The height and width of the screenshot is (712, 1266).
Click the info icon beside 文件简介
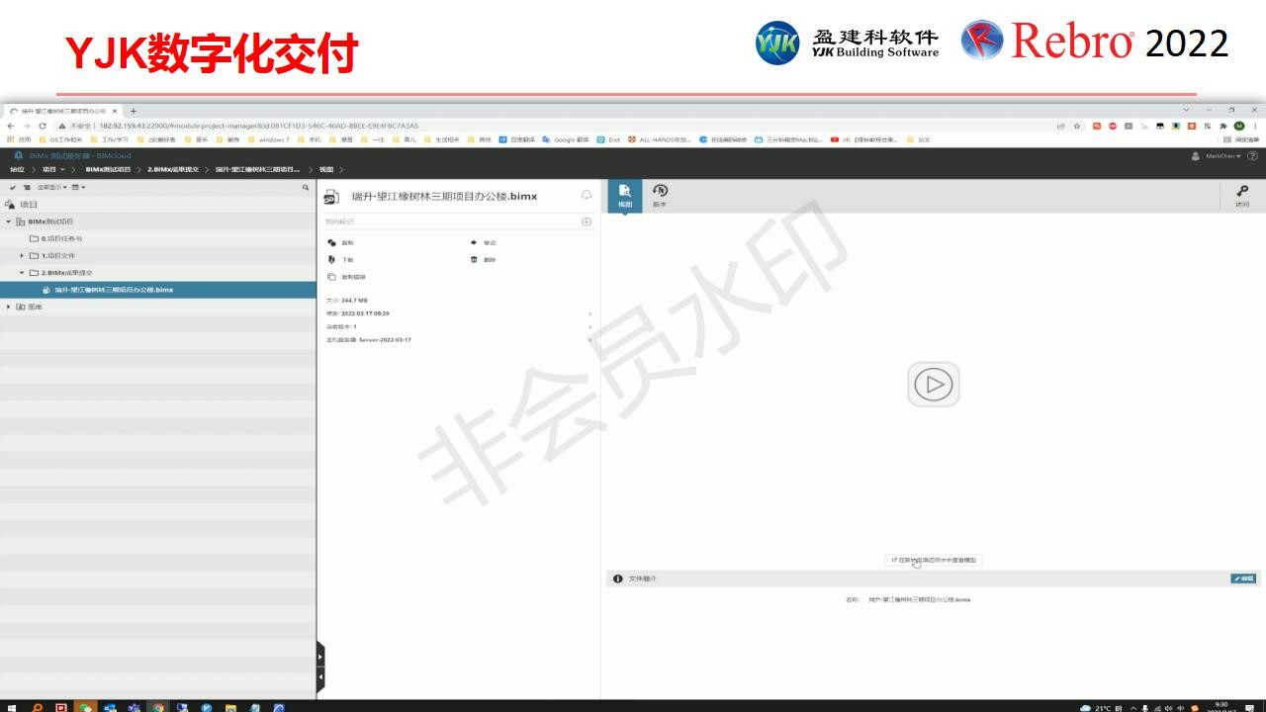click(x=618, y=578)
